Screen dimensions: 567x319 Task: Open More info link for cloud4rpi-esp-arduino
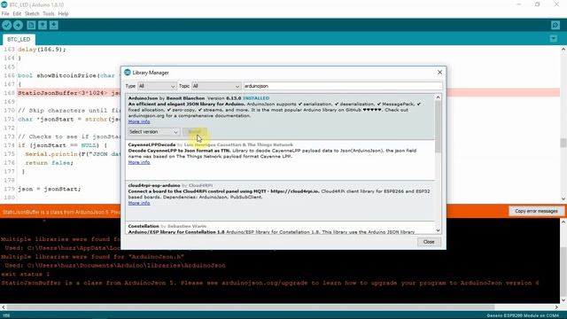coord(139,203)
